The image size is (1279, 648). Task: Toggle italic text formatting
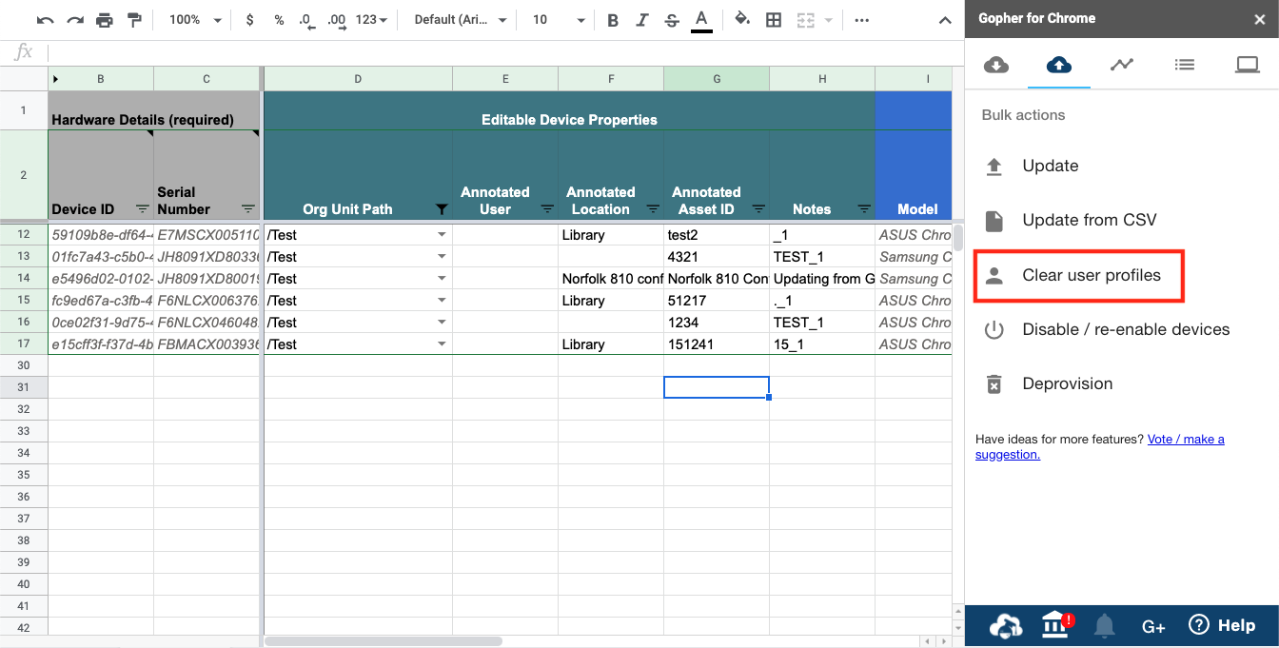point(642,20)
